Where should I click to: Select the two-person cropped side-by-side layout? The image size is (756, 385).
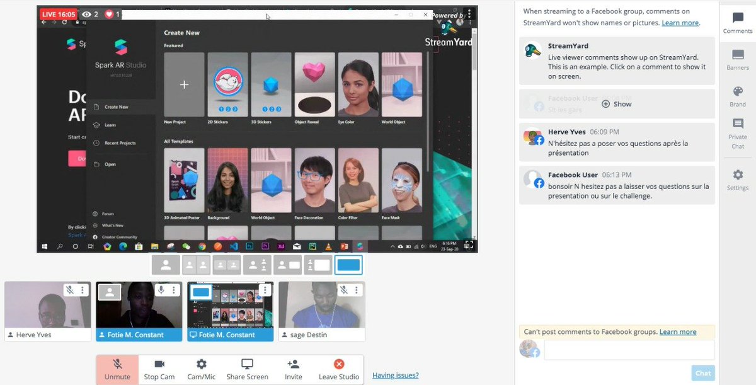tap(197, 265)
